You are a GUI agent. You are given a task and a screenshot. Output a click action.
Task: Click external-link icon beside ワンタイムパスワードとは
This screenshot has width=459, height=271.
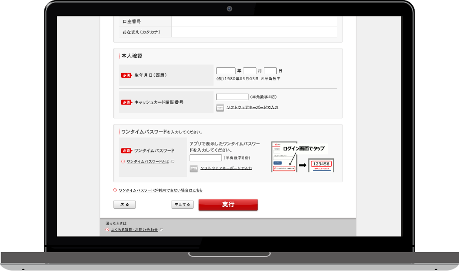(x=173, y=161)
